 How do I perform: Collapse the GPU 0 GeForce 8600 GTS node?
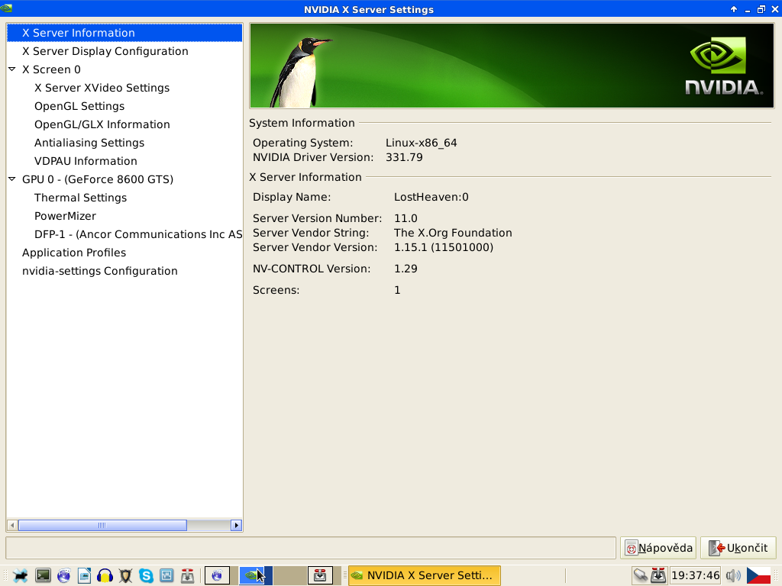[12, 179]
